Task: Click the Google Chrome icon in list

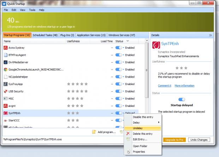Action: coord(5,70)
